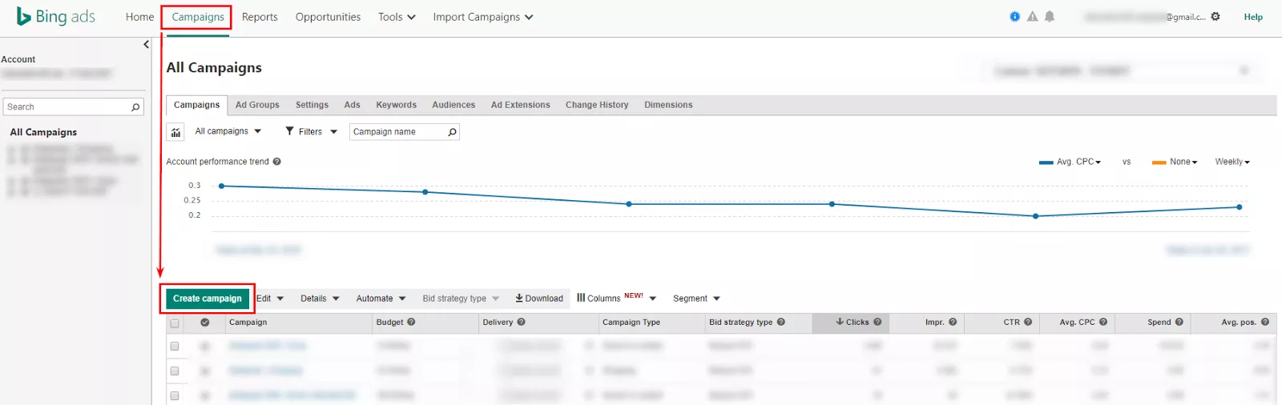The height and width of the screenshot is (405, 1282).
Task: Click the Download button
Action: pyautogui.click(x=539, y=299)
